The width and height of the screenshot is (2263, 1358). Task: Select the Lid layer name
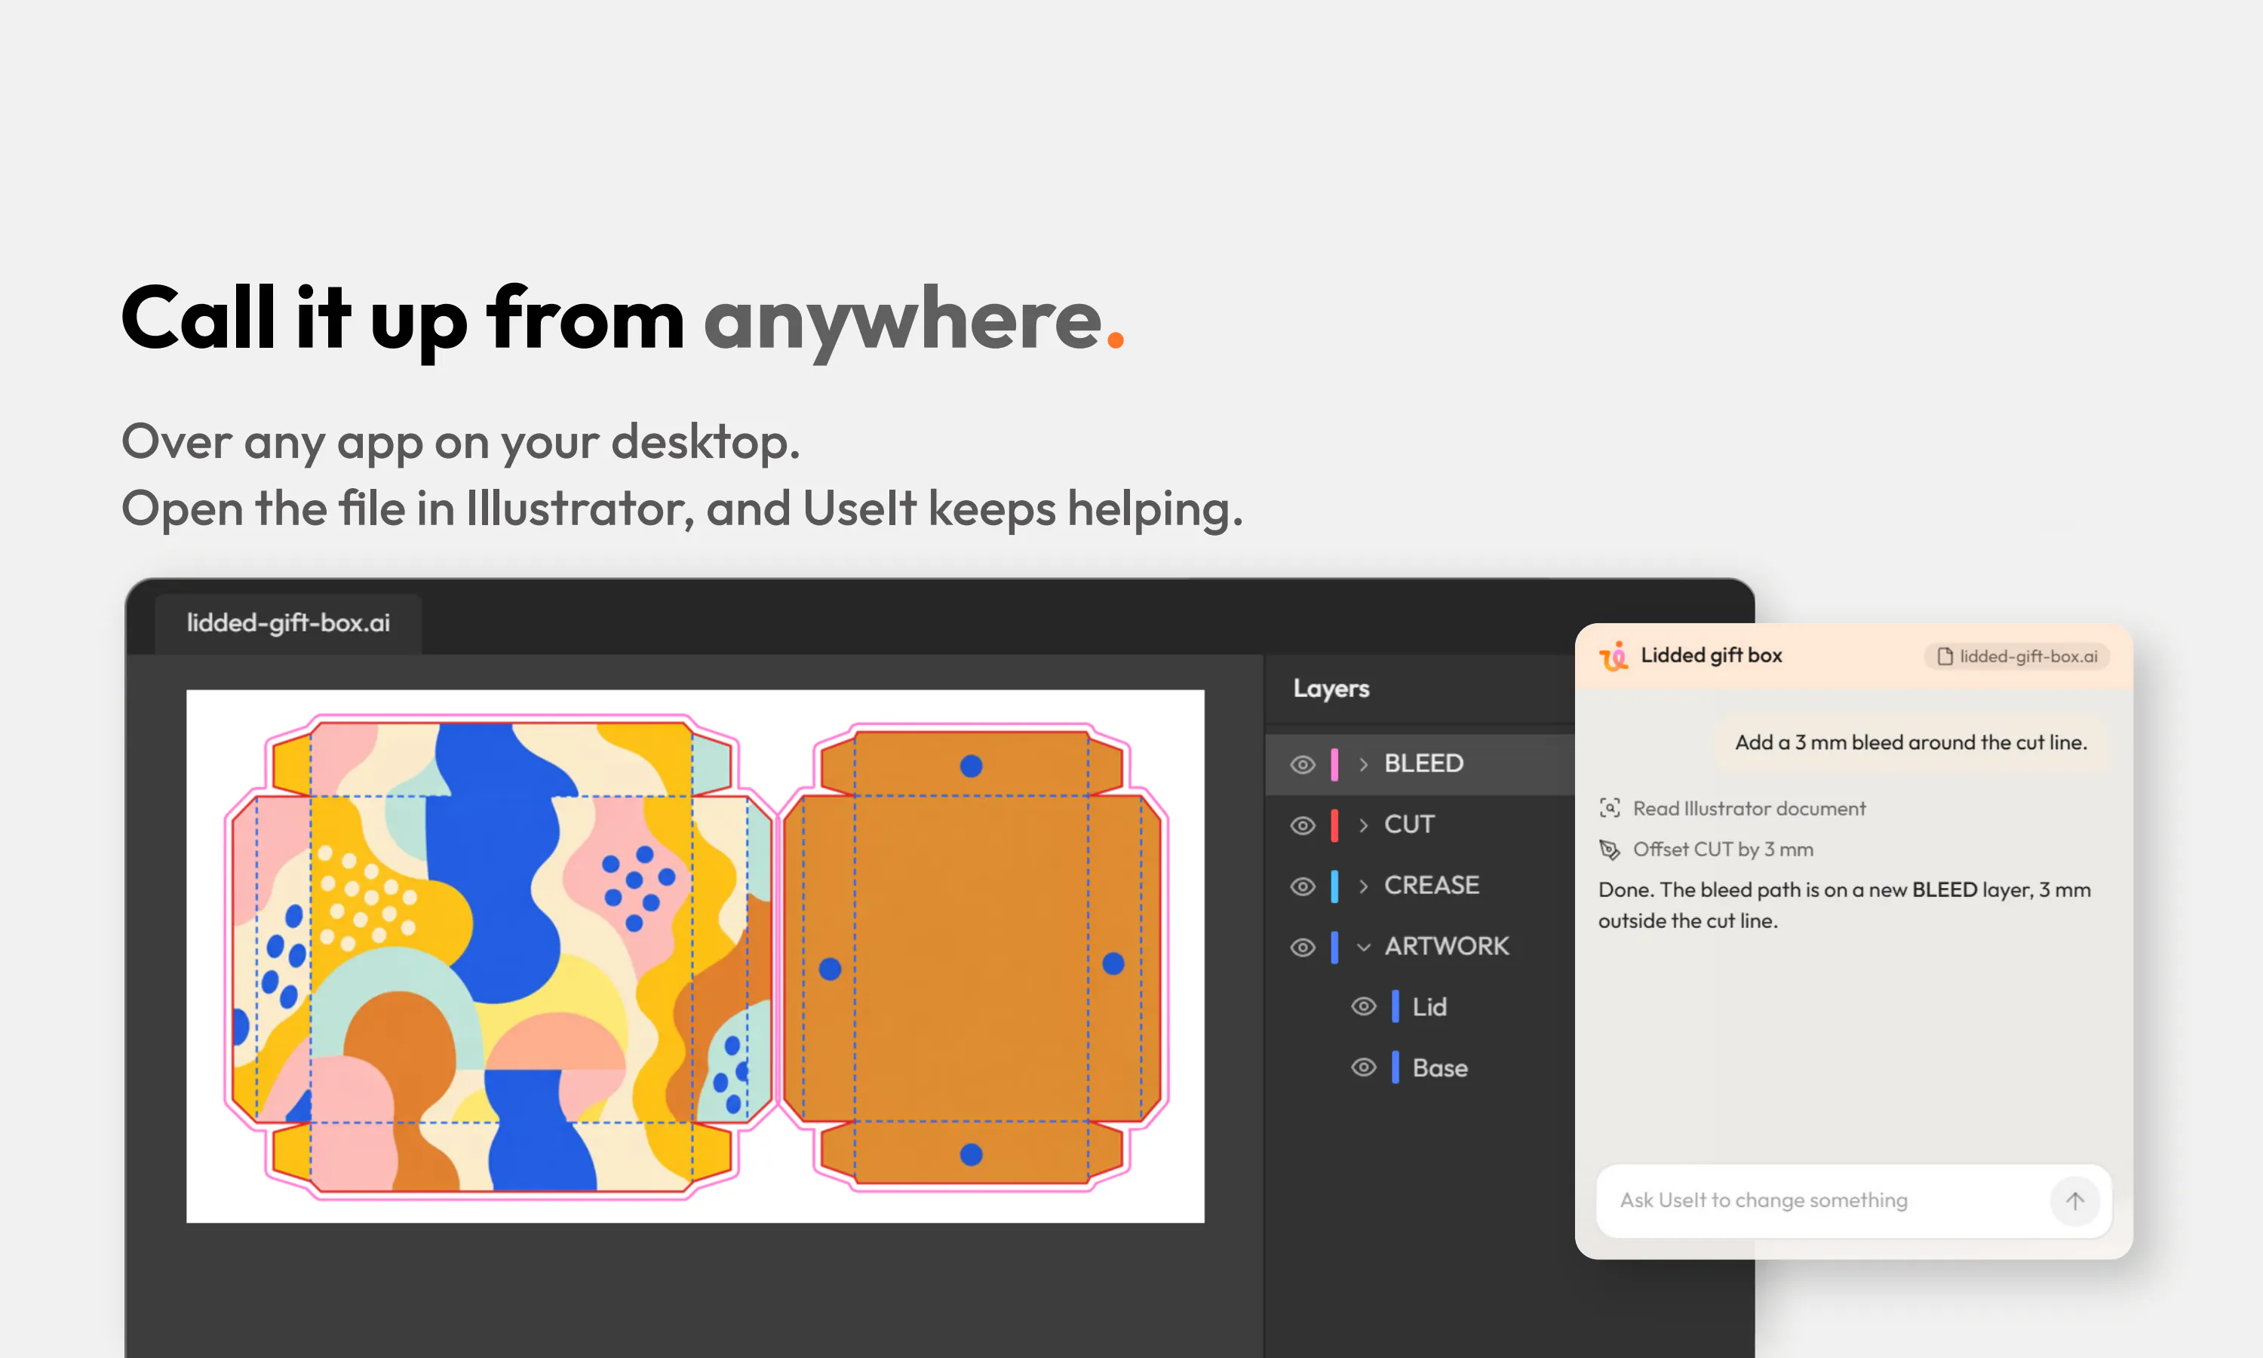coord(1429,1006)
